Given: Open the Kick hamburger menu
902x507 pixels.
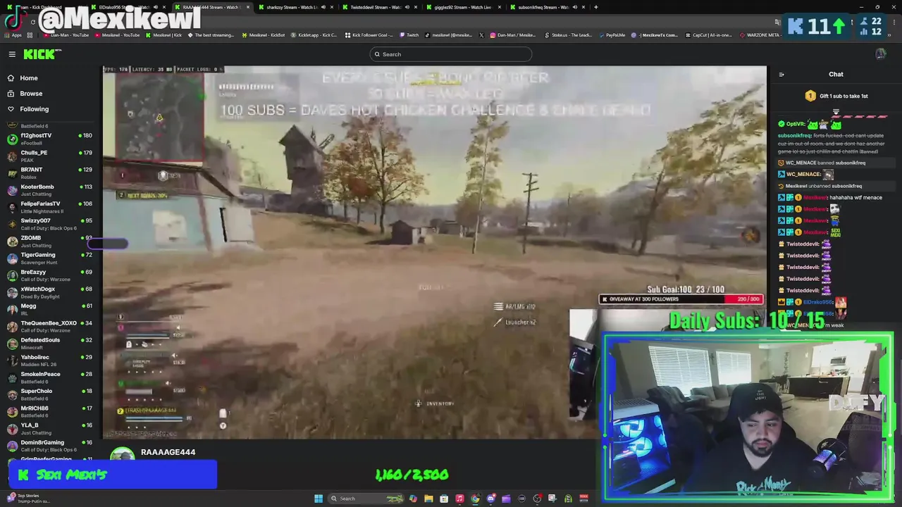Looking at the screenshot, I should [x=12, y=54].
